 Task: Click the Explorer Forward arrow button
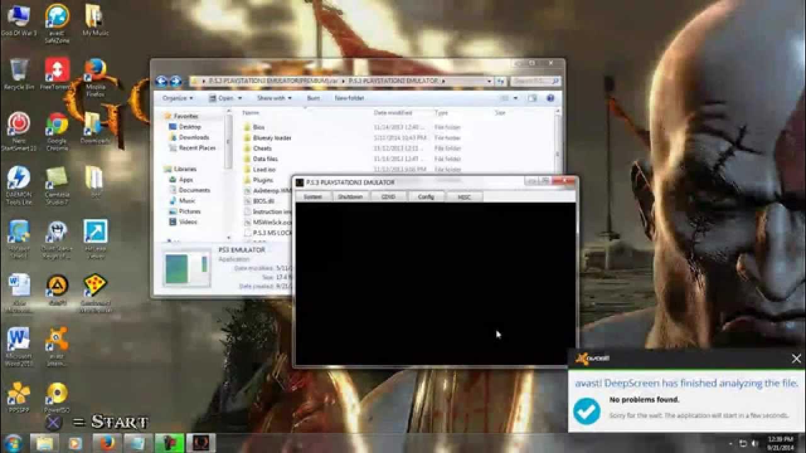point(176,81)
